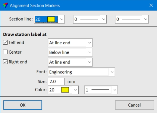Open Left end position dropdown

[70, 43]
